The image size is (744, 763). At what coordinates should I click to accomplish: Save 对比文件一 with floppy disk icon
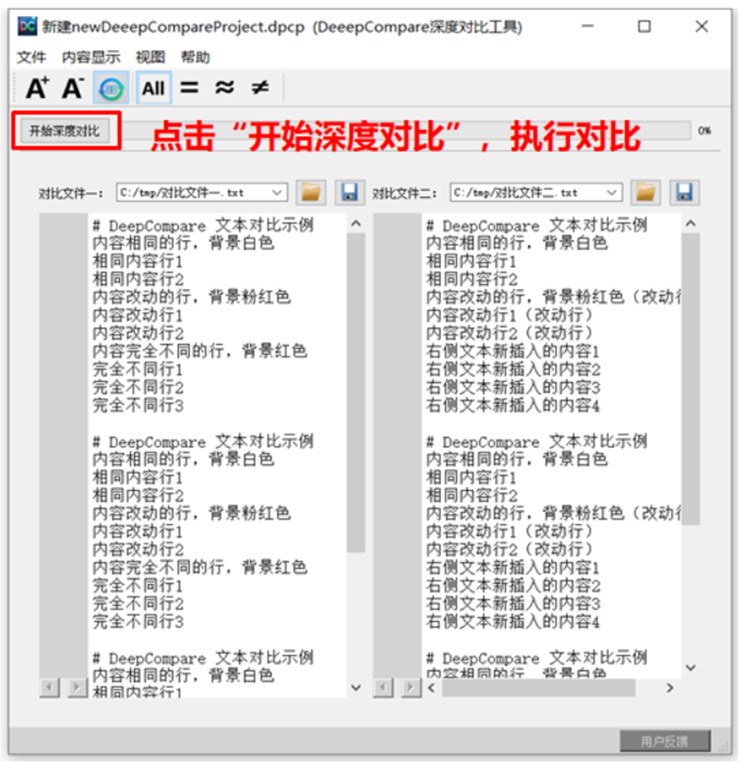348,192
